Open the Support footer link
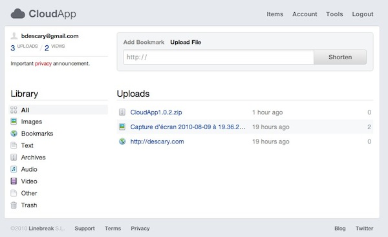The height and width of the screenshot is (237, 388). [x=85, y=229]
